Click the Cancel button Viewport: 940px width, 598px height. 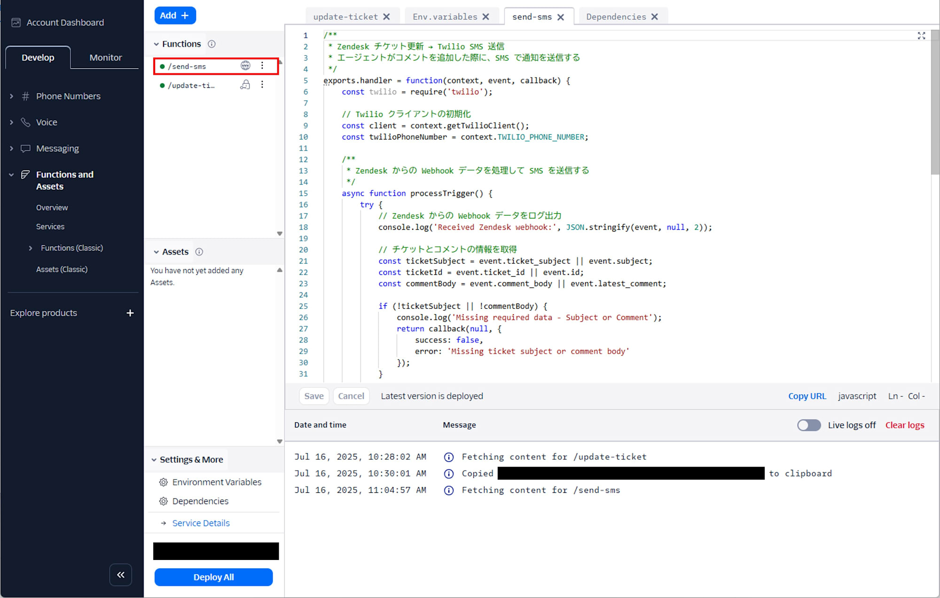351,396
